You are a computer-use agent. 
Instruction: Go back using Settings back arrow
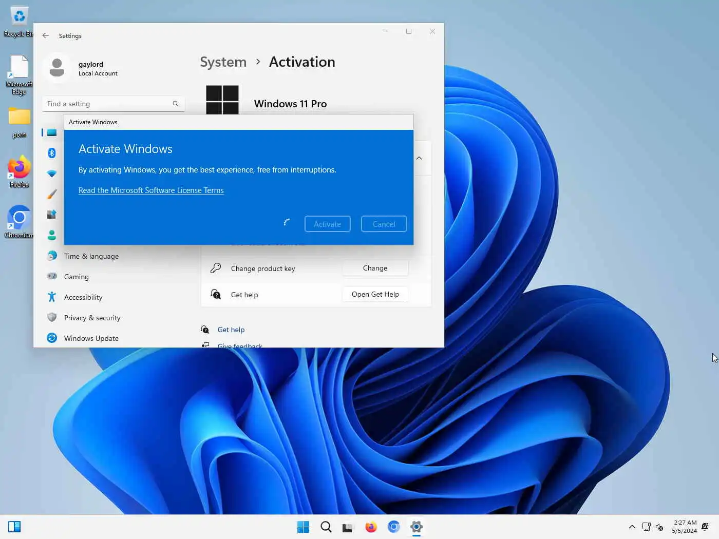[x=46, y=36]
